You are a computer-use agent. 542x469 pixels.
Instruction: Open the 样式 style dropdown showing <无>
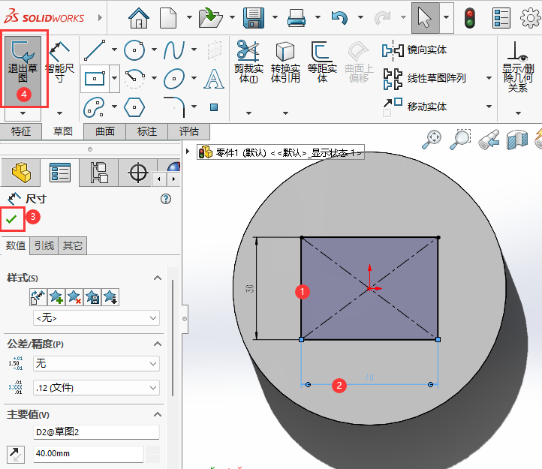click(x=96, y=318)
